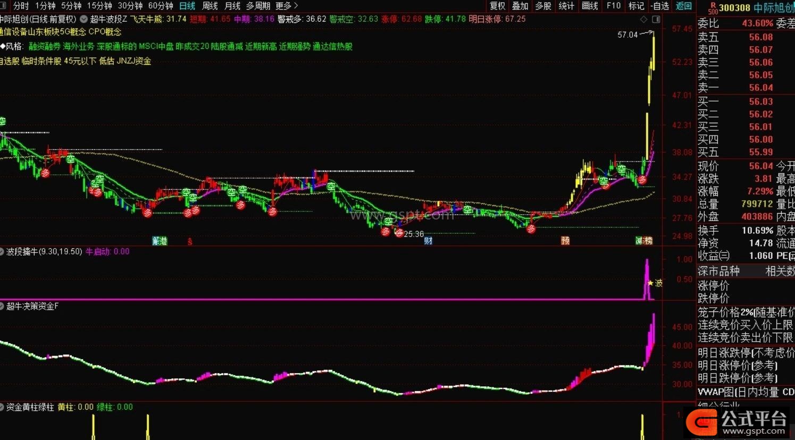
Task: Click the R 500 margin badge beside stock code
Action: click(x=713, y=7)
